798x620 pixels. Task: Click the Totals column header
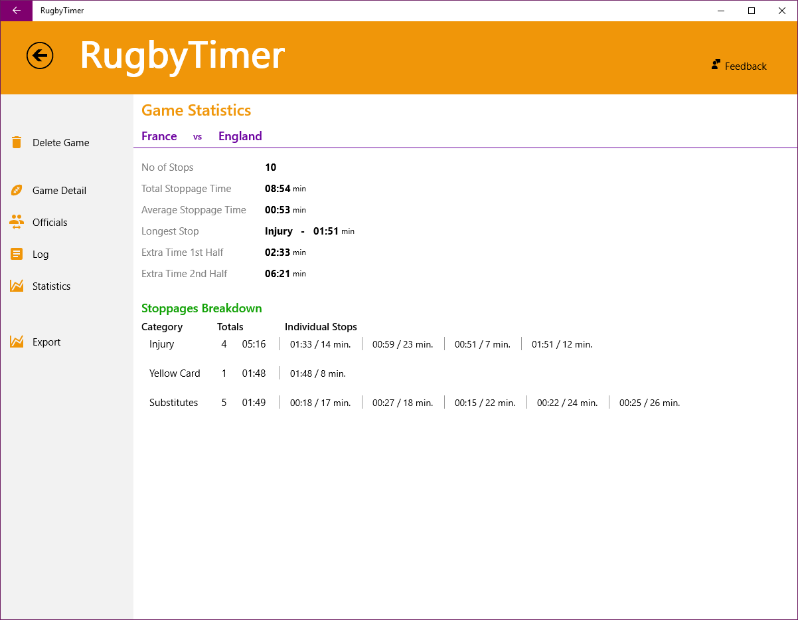pos(230,327)
